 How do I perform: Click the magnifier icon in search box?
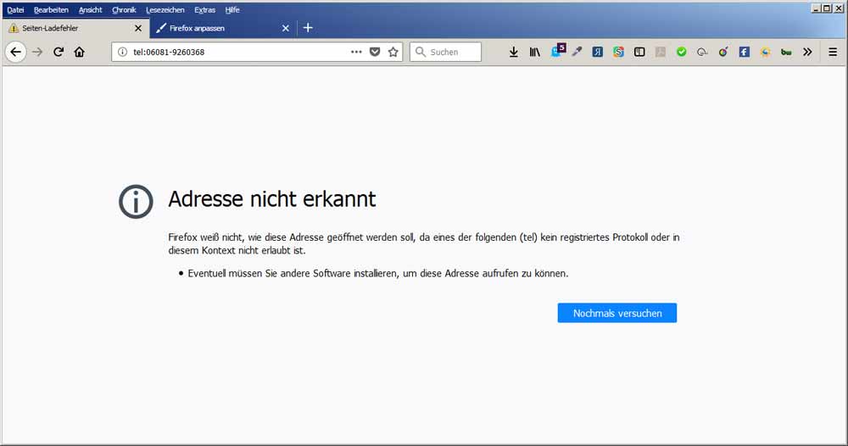pos(421,52)
